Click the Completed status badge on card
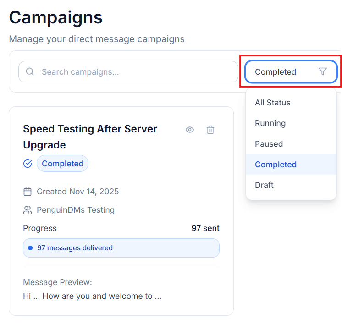342x324 pixels. click(62, 164)
